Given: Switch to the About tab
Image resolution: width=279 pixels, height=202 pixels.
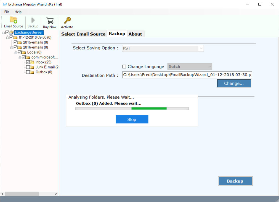Looking at the screenshot, I should 135,34.
